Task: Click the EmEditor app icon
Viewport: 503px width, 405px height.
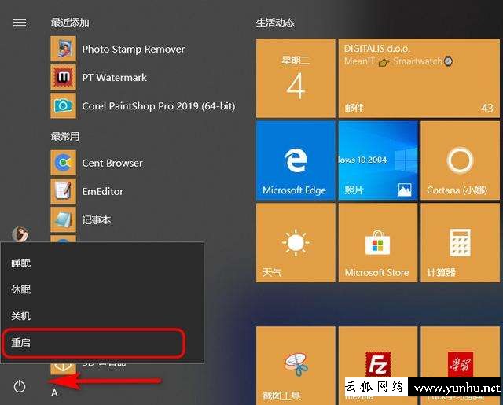Action: [x=63, y=191]
